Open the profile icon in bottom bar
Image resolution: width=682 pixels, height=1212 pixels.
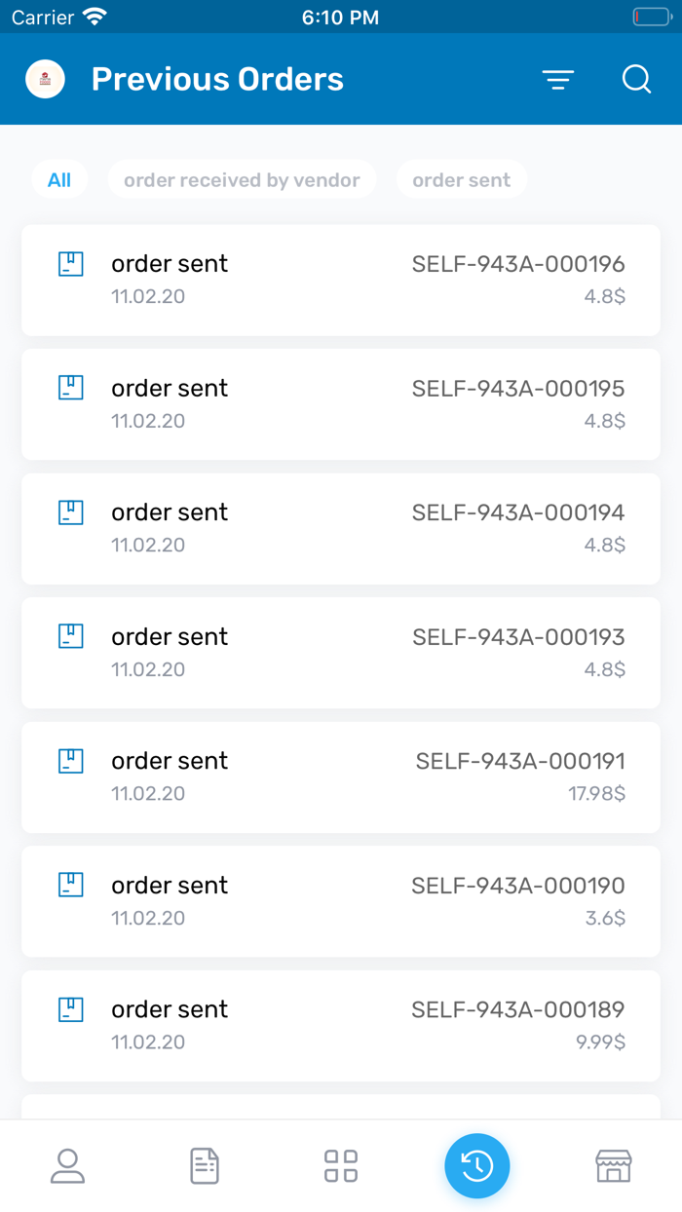pyautogui.click(x=67, y=1165)
